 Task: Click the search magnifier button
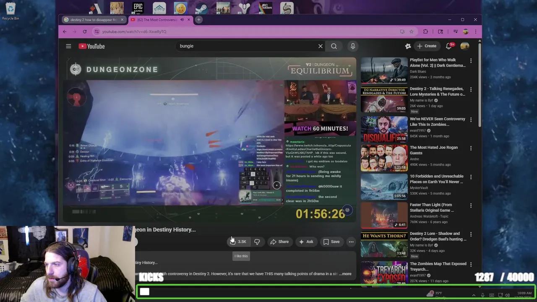tap(334, 46)
